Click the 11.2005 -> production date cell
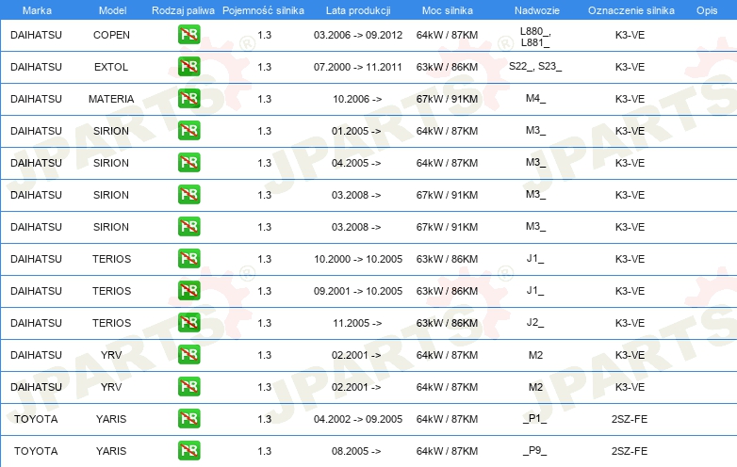Screen dimensions: 737x467 (x=357, y=323)
